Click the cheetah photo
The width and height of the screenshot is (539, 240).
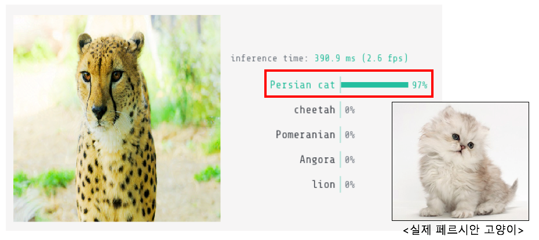tap(116, 118)
